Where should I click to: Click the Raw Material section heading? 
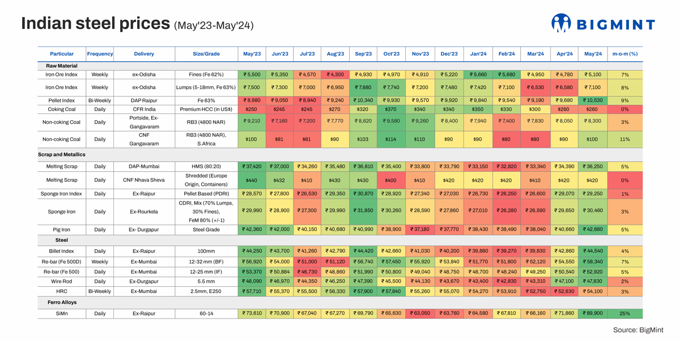click(x=61, y=66)
